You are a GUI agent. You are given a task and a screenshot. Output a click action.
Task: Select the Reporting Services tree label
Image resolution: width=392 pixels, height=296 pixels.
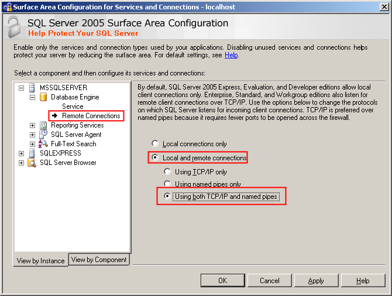point(77,125)
